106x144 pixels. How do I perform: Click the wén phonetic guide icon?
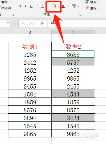tap(74, 6)
